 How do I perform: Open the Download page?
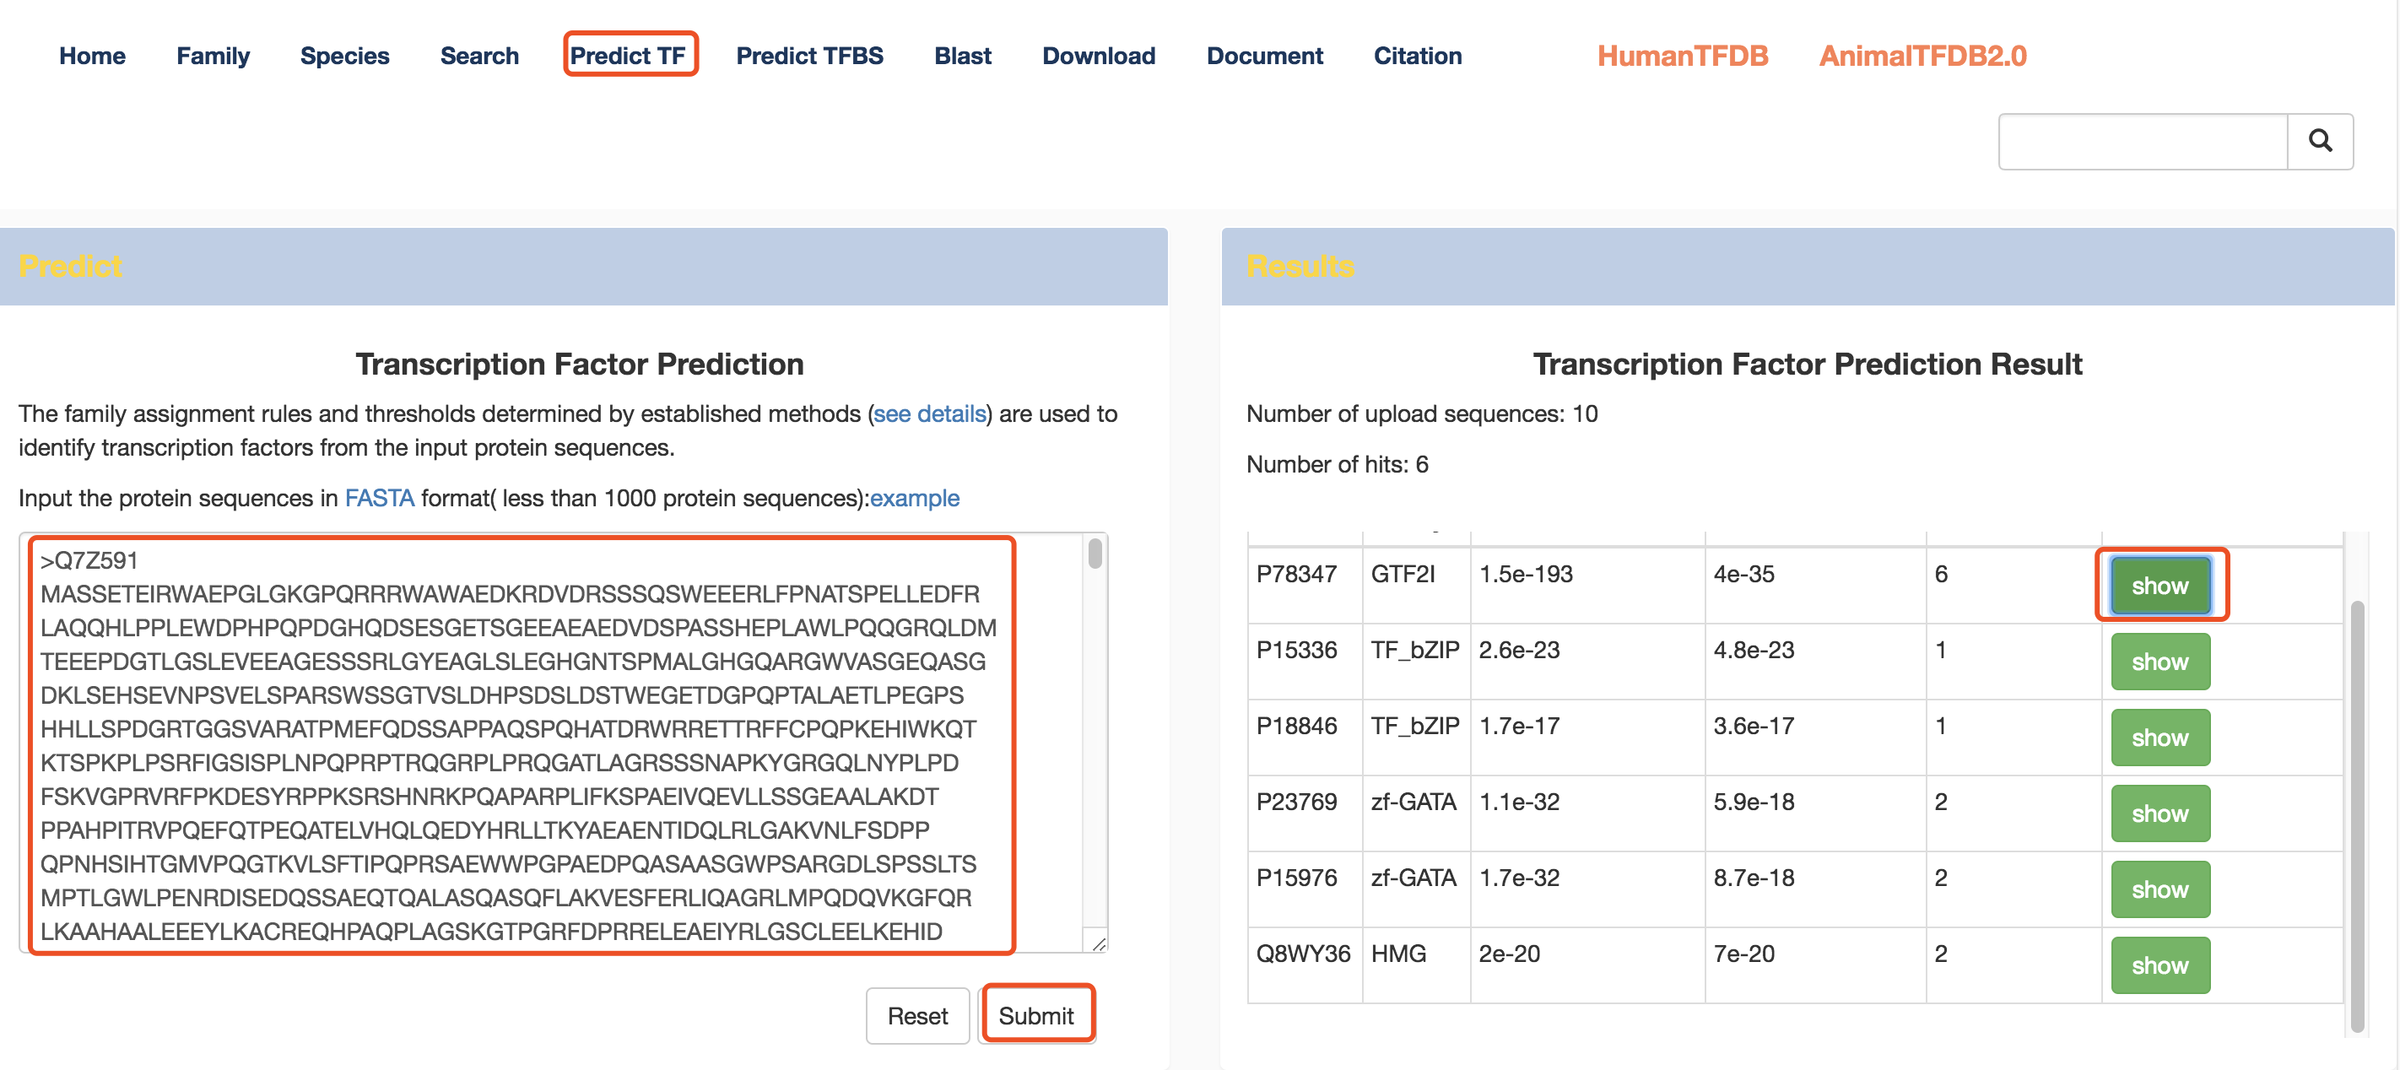coord(1098,56)
